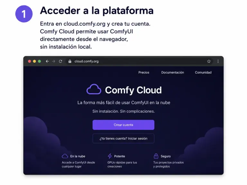
Task: Open the Comunidad navigation item
Action: (203, 73)
